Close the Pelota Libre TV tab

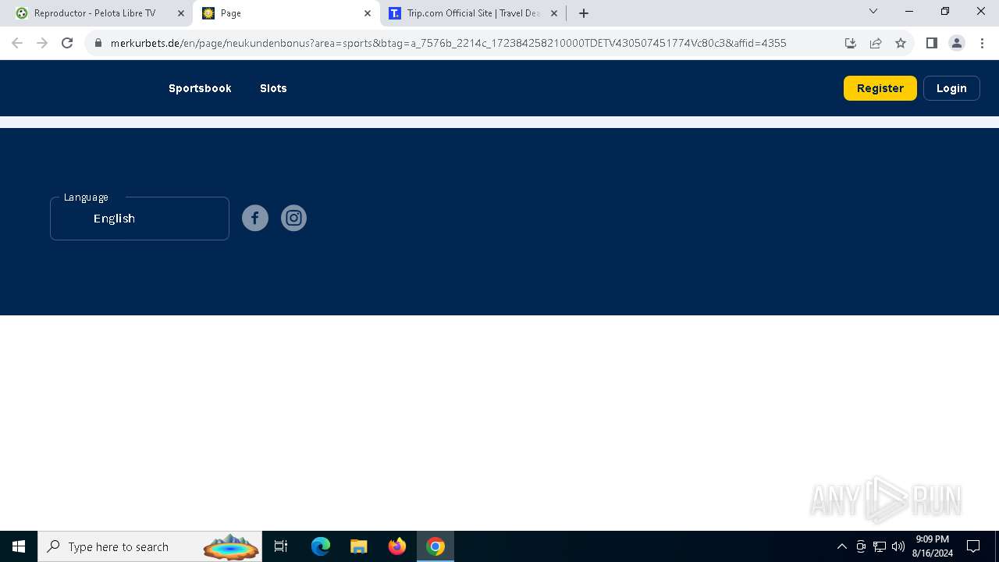pos(181,13)
